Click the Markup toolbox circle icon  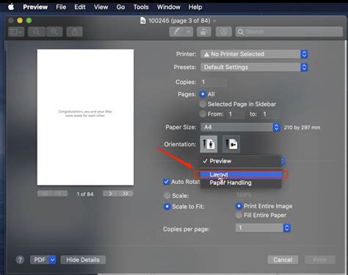(224, 32)
